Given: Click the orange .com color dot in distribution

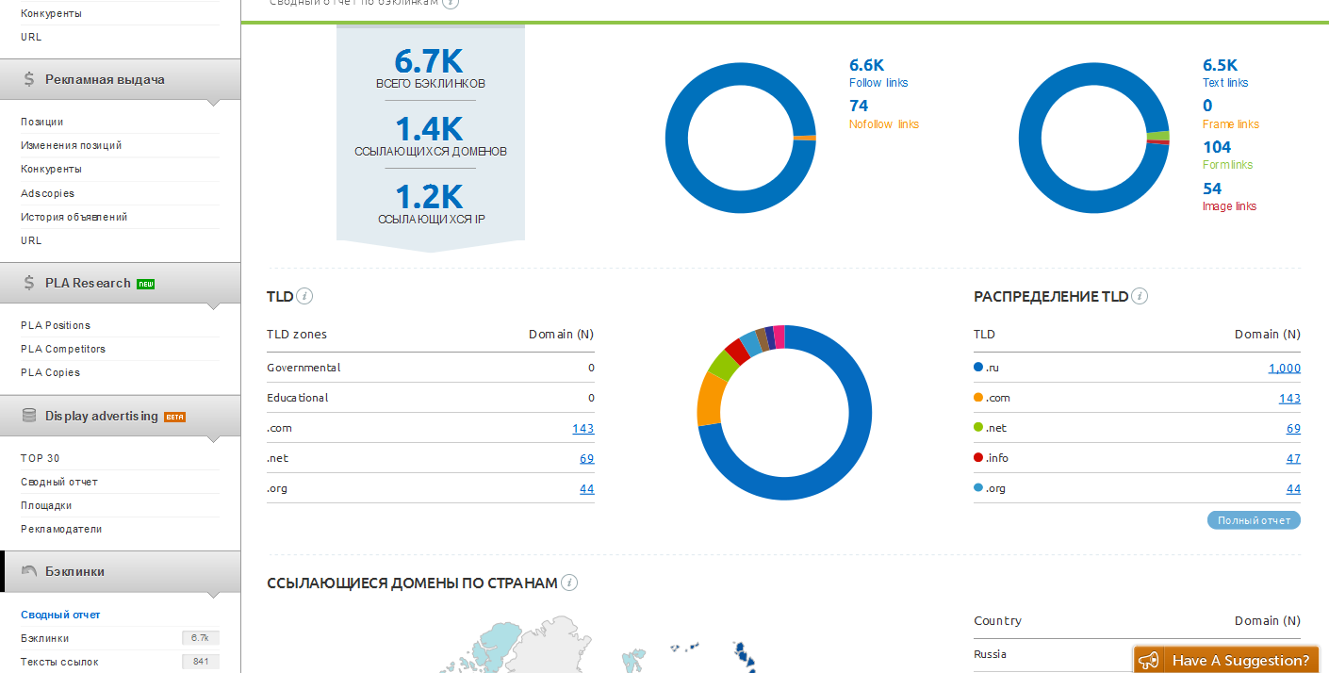Looking at the screenshot, I should 978,398.
